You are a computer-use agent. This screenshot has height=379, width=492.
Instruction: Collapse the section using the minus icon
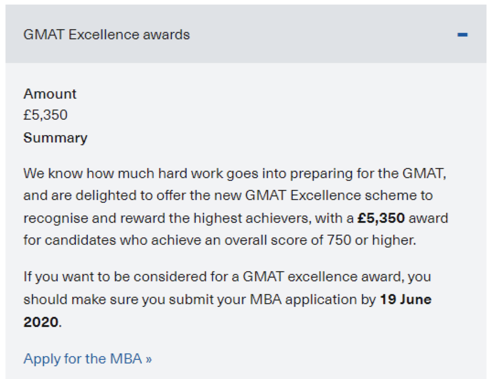coord(462,34)
